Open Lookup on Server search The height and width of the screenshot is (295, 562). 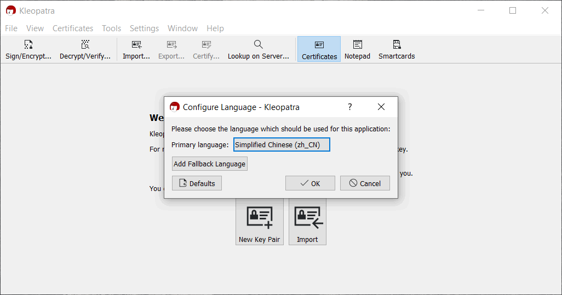259,49
